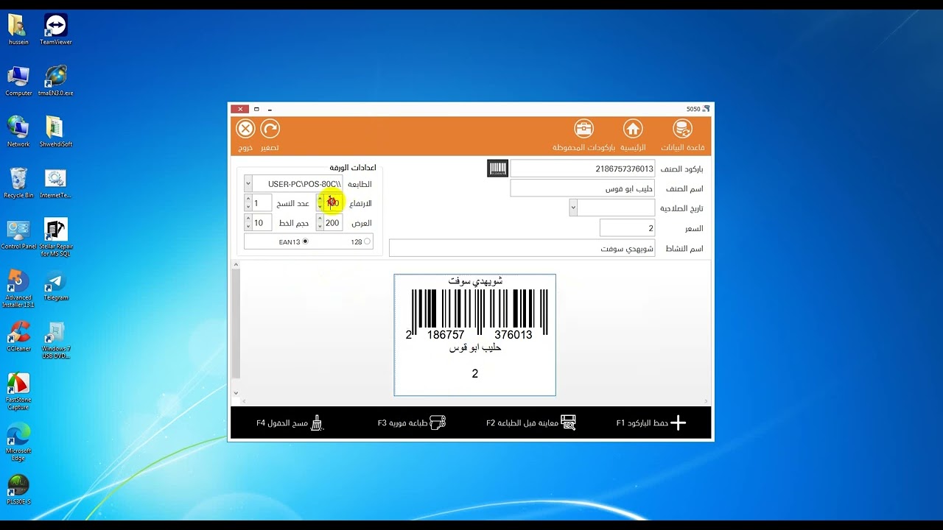Click the font size field showing 10
The height and width of the screenshot is (530, 943).
point(262,222)
